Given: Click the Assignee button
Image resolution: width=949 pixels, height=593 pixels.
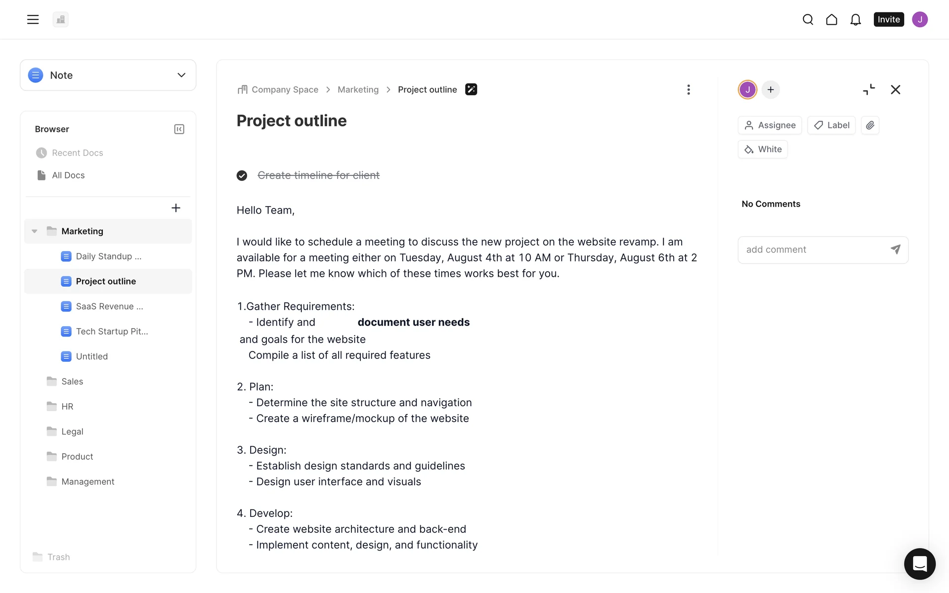Looking at the screenshot, I should click(x=770, y=125).
